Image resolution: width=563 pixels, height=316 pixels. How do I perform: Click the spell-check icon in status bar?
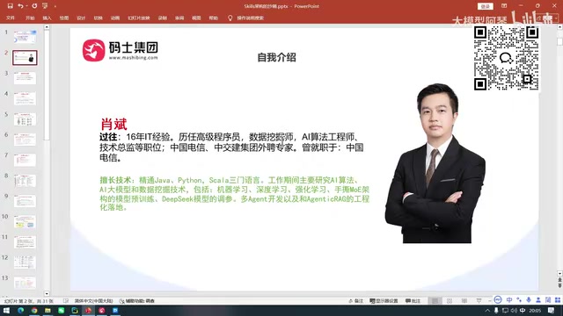(x=66, y=301)
